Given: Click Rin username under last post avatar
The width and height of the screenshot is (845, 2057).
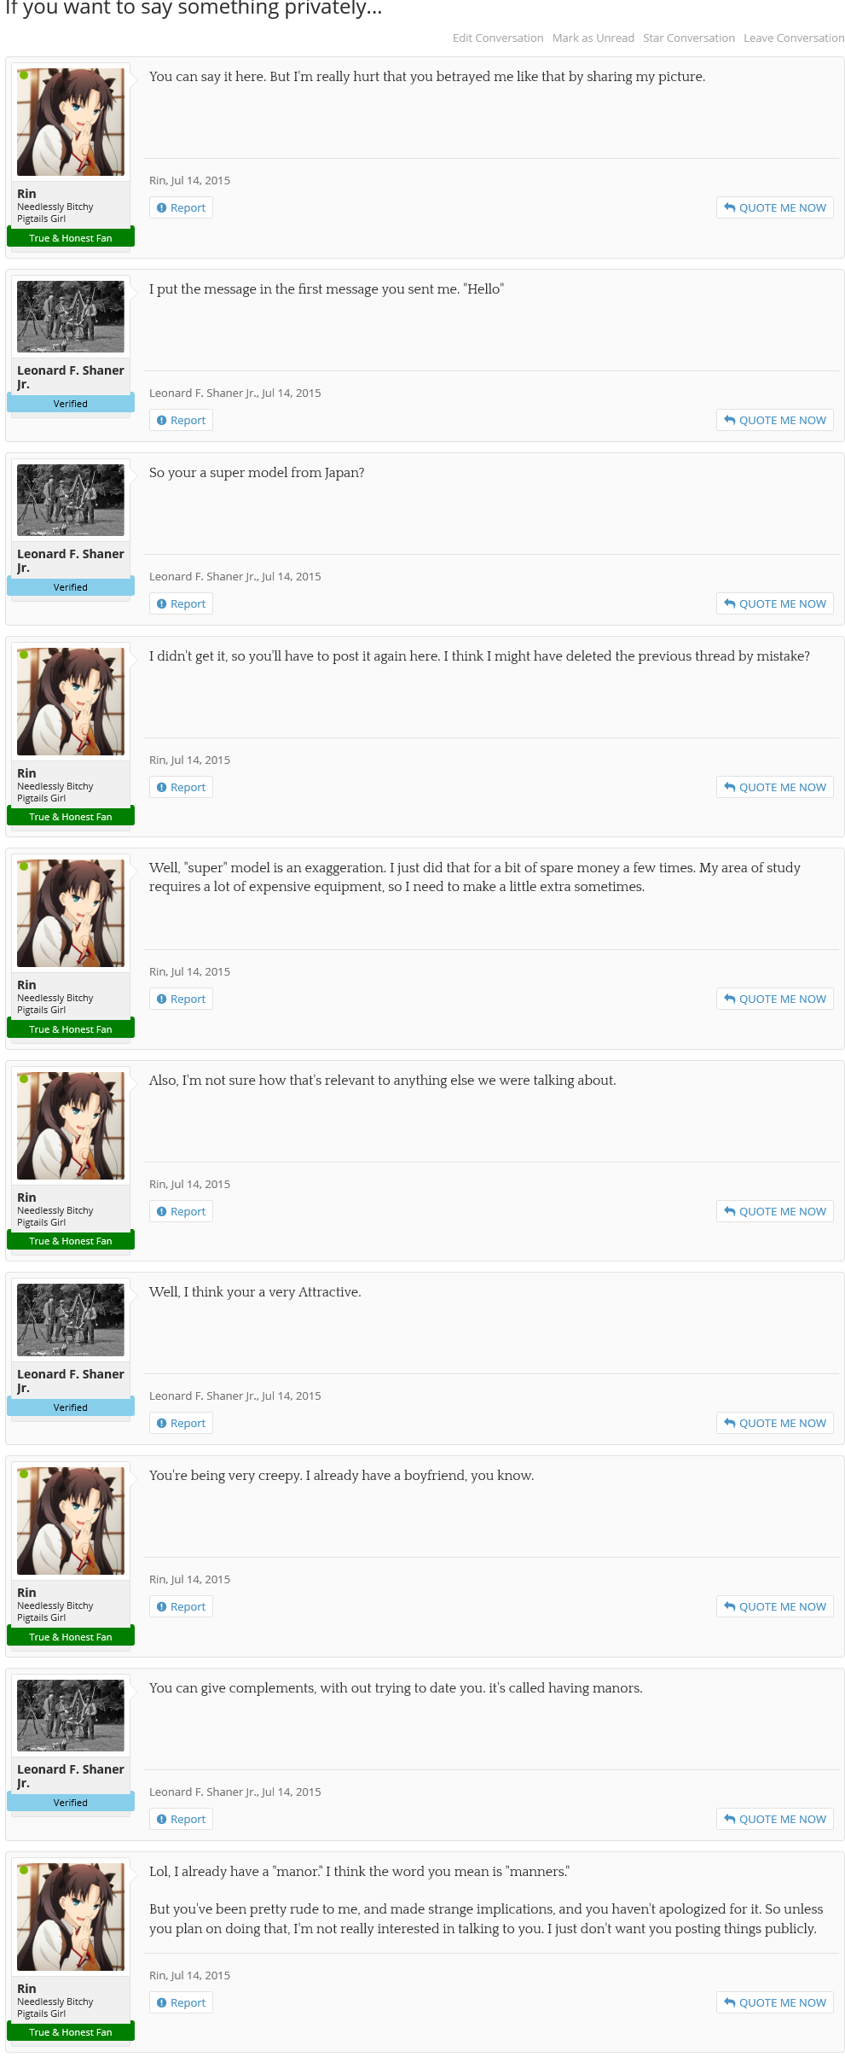Looking at the screenshot, I should point(26,1989).
